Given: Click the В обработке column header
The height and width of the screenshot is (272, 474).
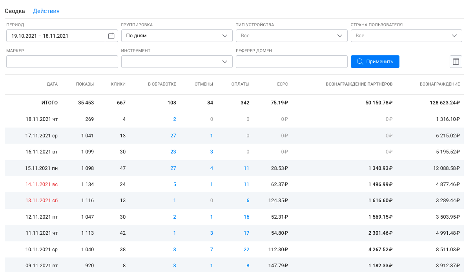Looking at the screenshot, I should click(x=162, y=84).
